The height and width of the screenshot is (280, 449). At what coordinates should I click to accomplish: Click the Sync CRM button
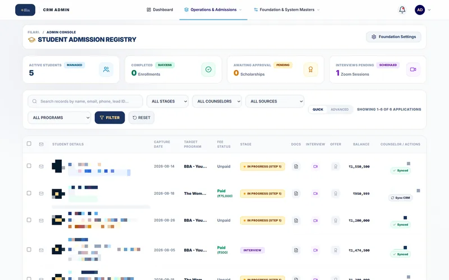point(400,198)
